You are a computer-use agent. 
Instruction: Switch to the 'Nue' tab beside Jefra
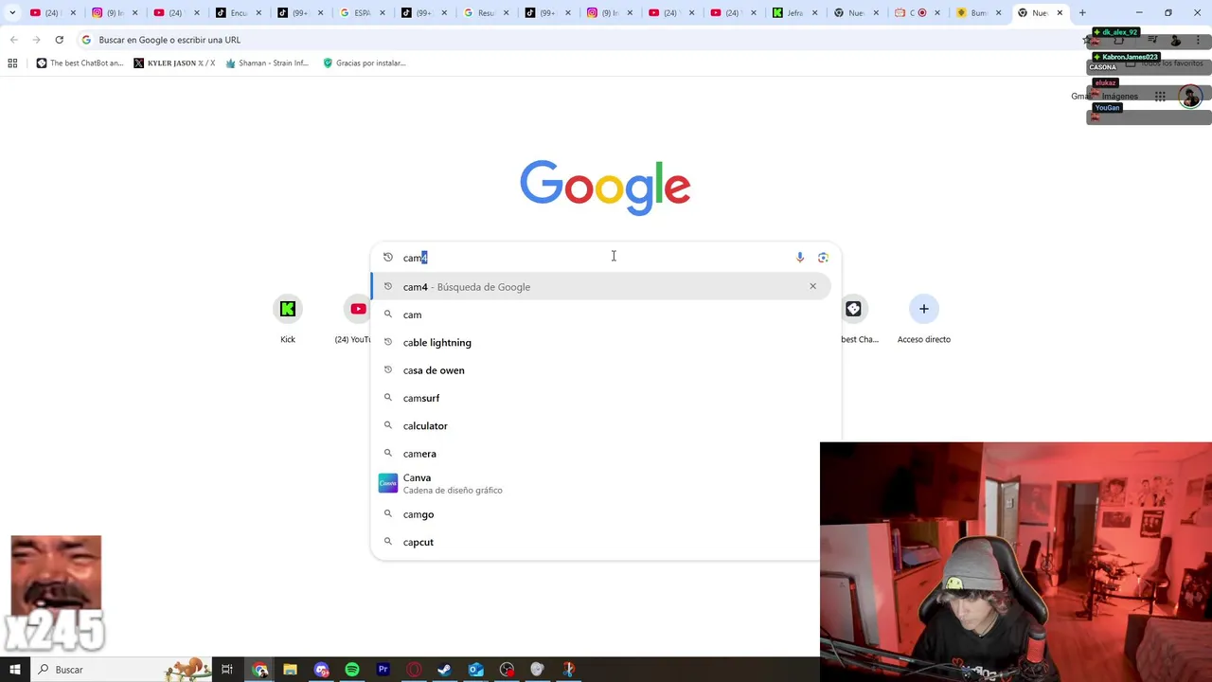(x=850, y=13)
